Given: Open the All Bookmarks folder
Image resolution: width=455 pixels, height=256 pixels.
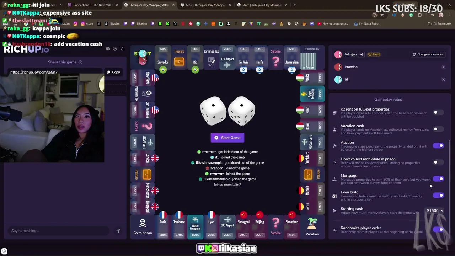Looking at the screenshot, I should (x=440, y=24).
